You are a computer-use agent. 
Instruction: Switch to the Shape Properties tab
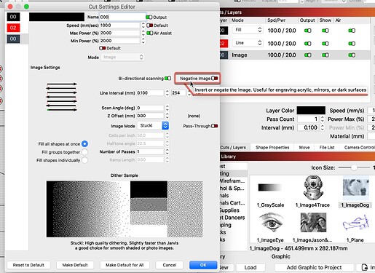click(x=272, y=148)
